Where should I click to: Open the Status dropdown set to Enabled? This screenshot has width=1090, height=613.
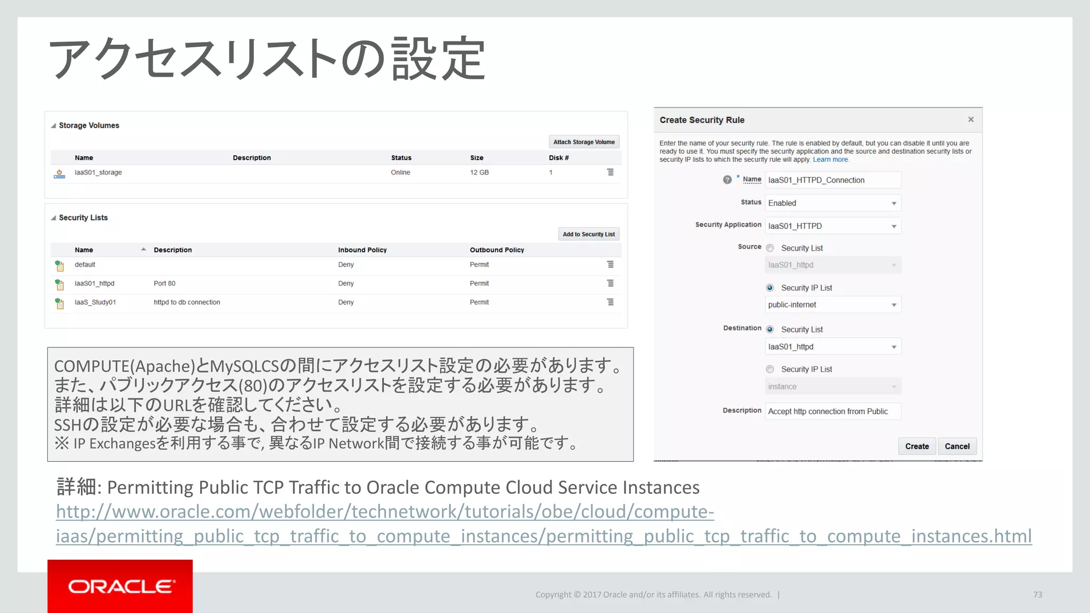click(x=833, y=203)
